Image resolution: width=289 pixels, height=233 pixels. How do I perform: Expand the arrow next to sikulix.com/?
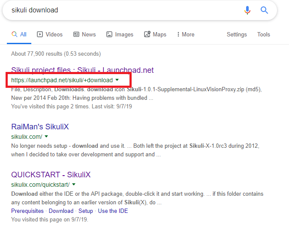[46, 136]
